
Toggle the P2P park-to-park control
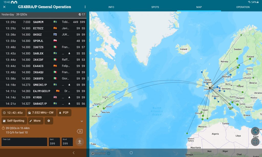click(x=64, y=113)
